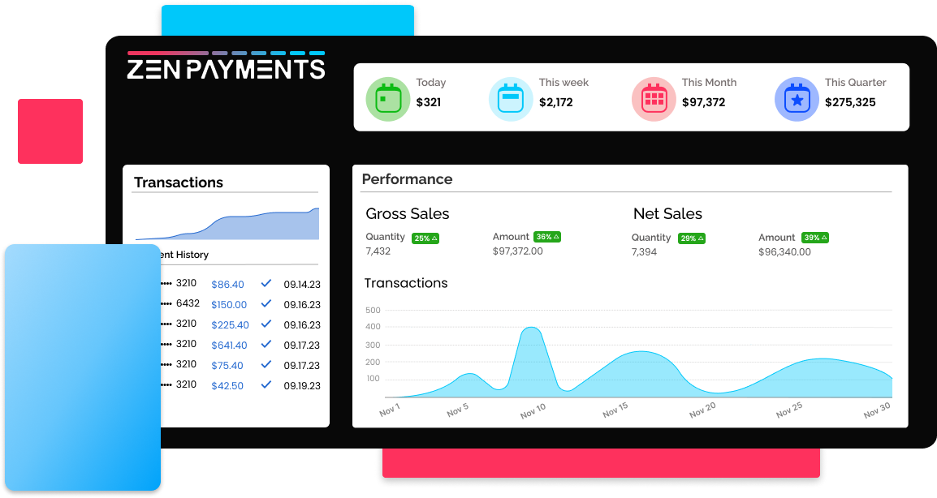Click the 100 y-axis value
Image resolution: width=937 pixels, height=498 pixels.
pyautogui.click(x=373, y=379)
